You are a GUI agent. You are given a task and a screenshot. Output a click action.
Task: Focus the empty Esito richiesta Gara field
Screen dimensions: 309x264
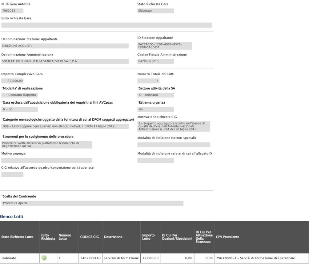coord(107,25)
